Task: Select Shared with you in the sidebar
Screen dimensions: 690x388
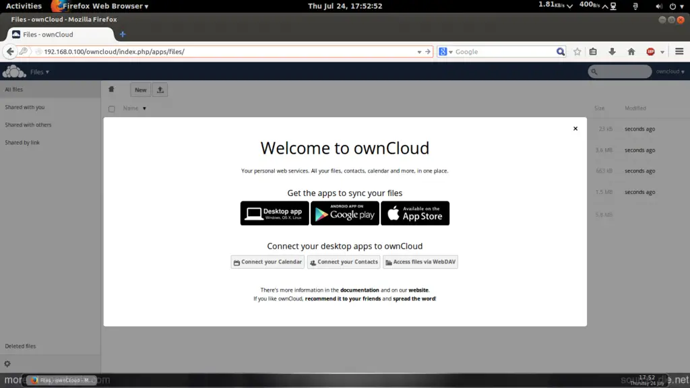Action: click(x=25, y=107)
